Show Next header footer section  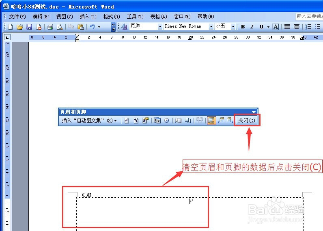tap(230, 120)
